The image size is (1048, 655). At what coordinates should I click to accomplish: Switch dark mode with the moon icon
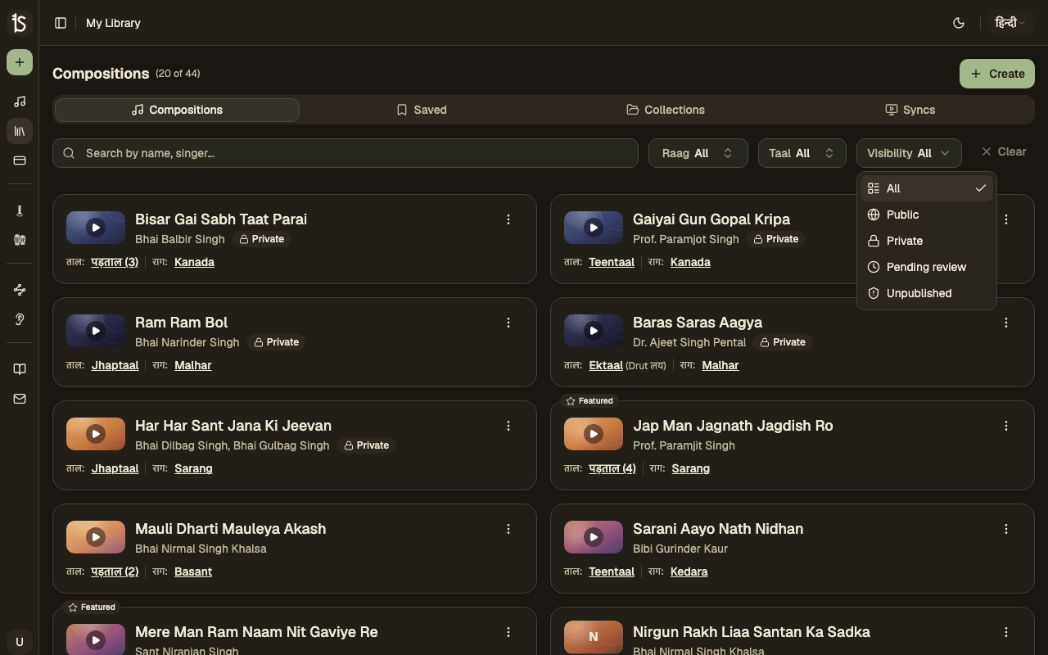pos(959,23)
